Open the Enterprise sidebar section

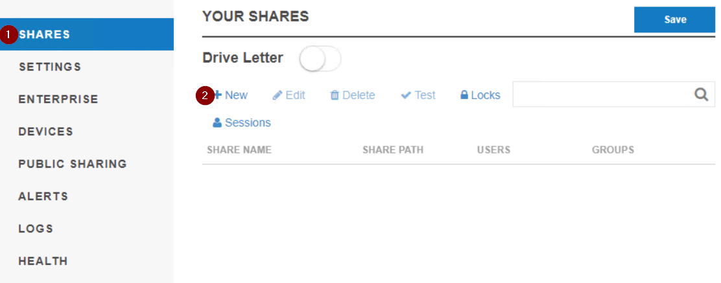tap(58, 99)
